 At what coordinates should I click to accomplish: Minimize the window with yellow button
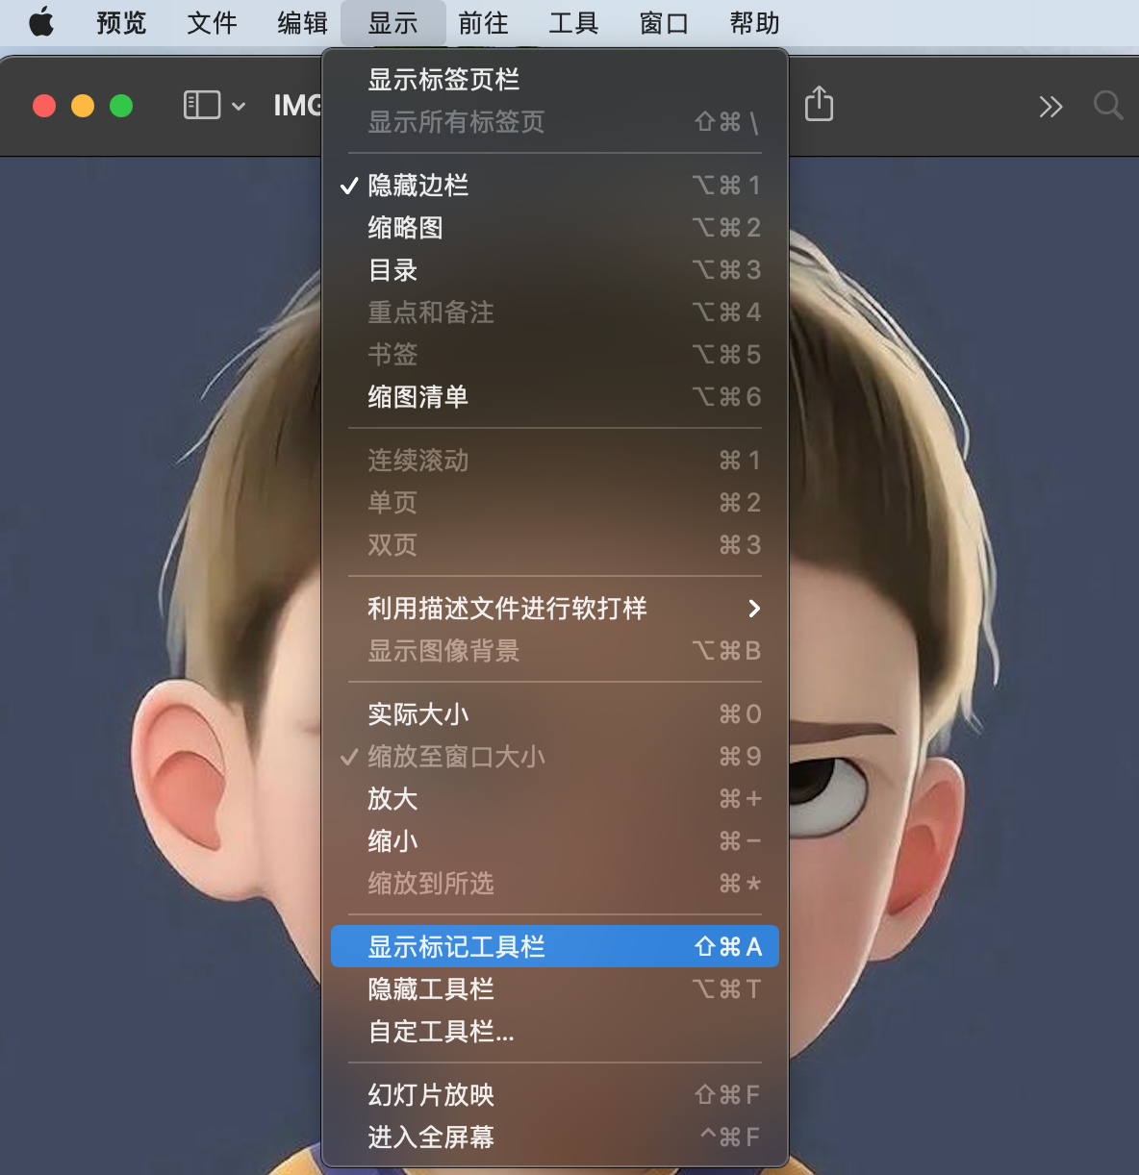[83, 106]
